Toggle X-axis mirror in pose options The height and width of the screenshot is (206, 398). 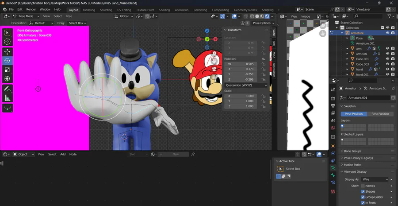tap(247, 23)
